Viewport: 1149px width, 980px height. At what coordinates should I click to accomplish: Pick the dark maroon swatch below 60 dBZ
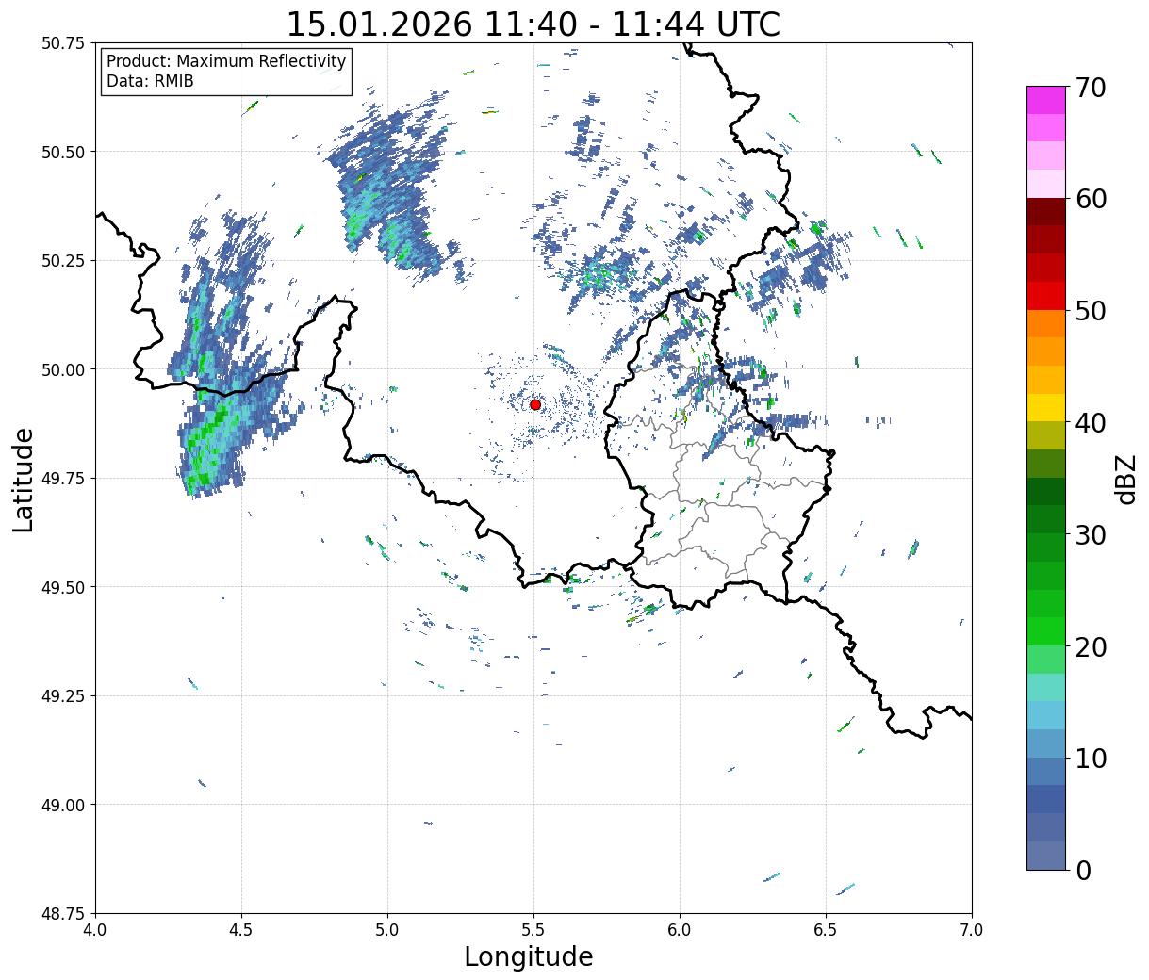pos(1046,212)
